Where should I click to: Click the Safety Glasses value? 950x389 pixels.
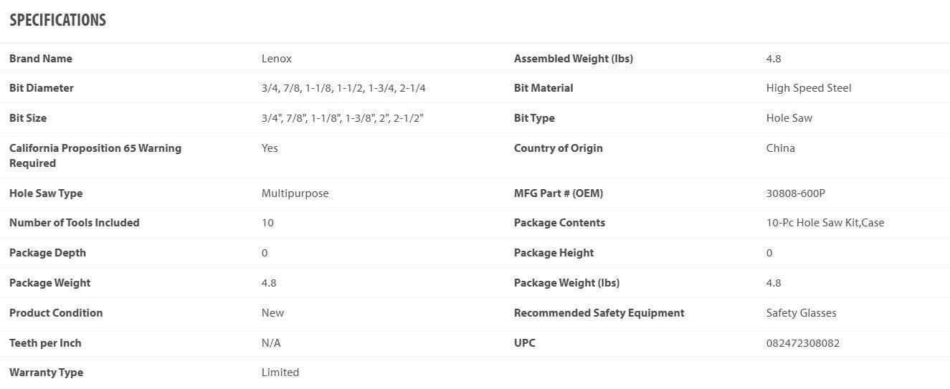802,313
